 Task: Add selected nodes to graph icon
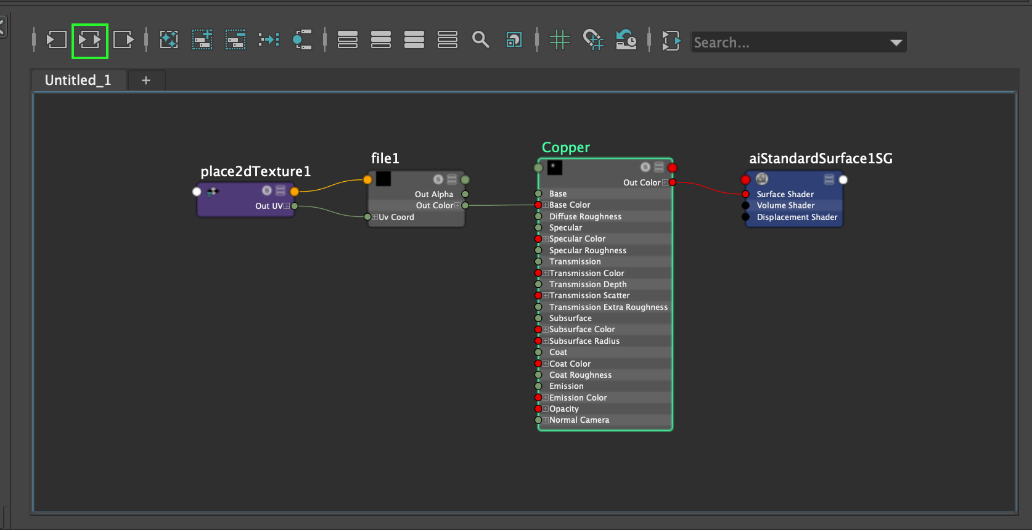(x=202, y=41)
